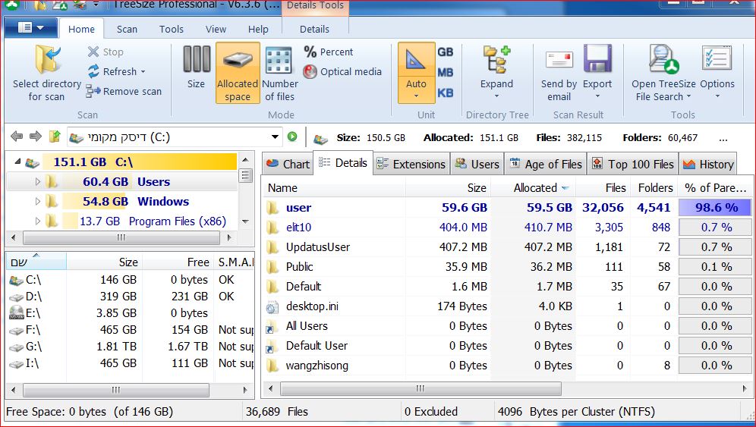
Task: Click Remove scan icon
Action: 93,91
